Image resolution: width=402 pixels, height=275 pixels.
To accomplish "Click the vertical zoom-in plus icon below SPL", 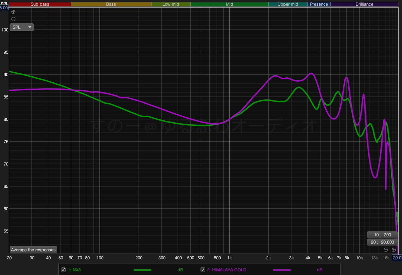I will (13, 11).
